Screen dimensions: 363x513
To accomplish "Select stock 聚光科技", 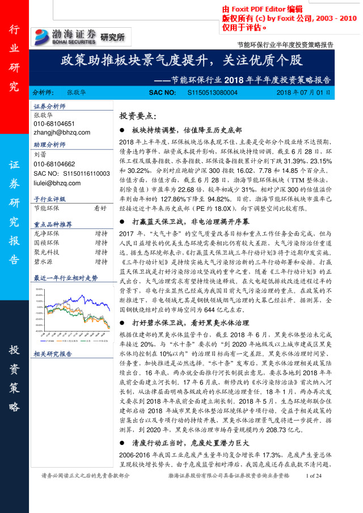I will [47, 253].
